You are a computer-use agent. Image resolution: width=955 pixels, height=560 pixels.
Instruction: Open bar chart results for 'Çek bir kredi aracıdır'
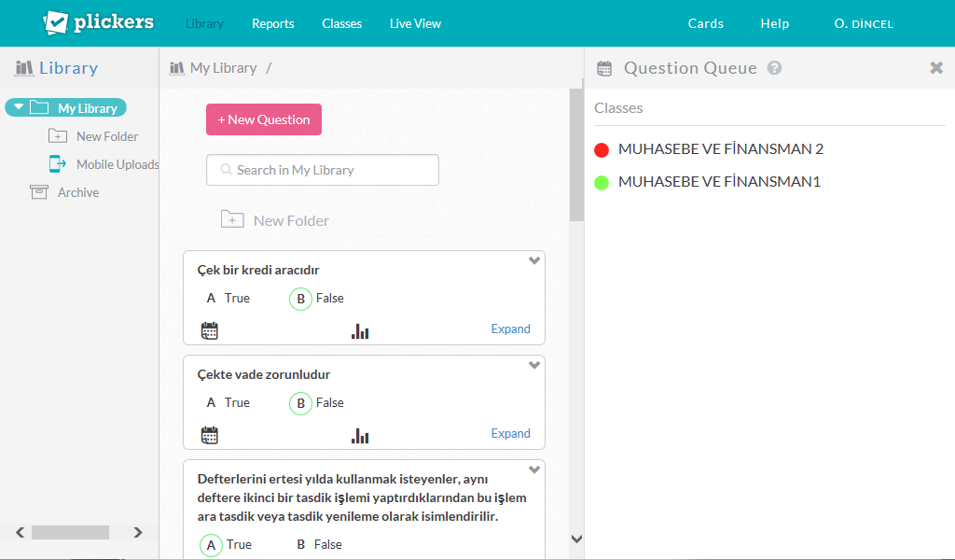360,331
